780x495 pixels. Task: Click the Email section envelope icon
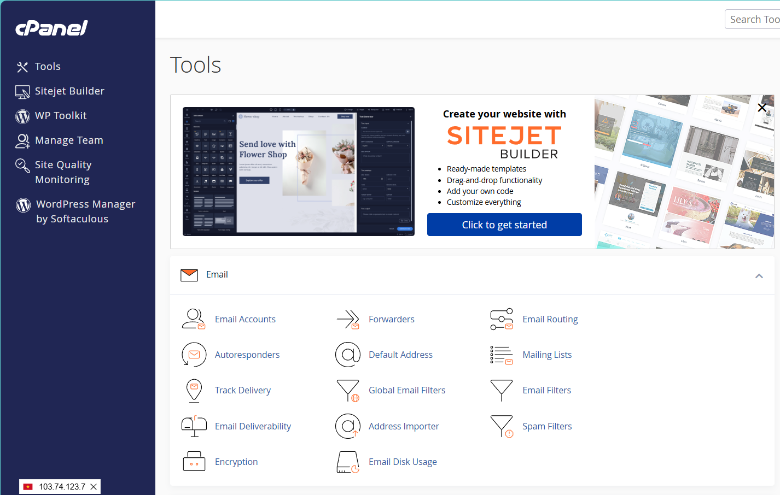pyautogui.click(x=189, y=275)
